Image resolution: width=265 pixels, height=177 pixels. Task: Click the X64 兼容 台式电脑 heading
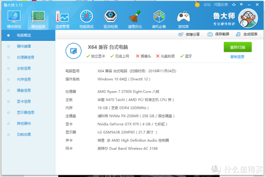(108, 47)
